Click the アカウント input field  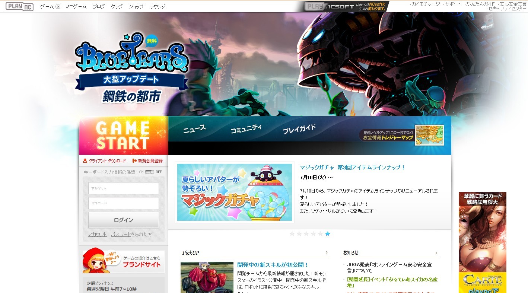(x=124, y=188)
